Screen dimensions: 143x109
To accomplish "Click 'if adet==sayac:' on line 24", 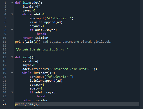I will [x=43, y=92].
